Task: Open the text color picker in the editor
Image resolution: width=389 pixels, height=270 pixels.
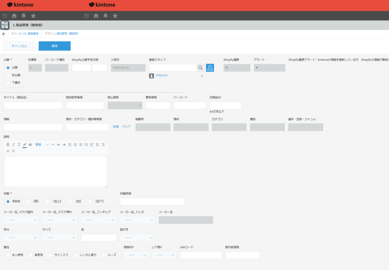Action: click(24, 145)
